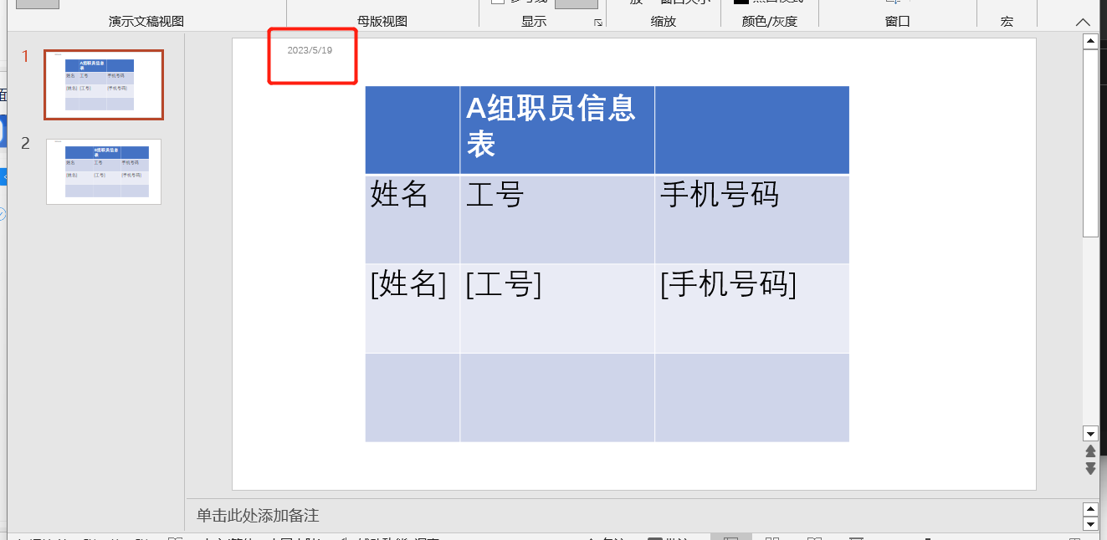Click the Reading view status bar icon
Image resolution: width=1107 pixels, height=540 pixels.
coord(816,538)
